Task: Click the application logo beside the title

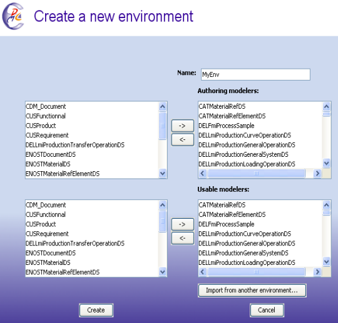Action: pos(13,16)
